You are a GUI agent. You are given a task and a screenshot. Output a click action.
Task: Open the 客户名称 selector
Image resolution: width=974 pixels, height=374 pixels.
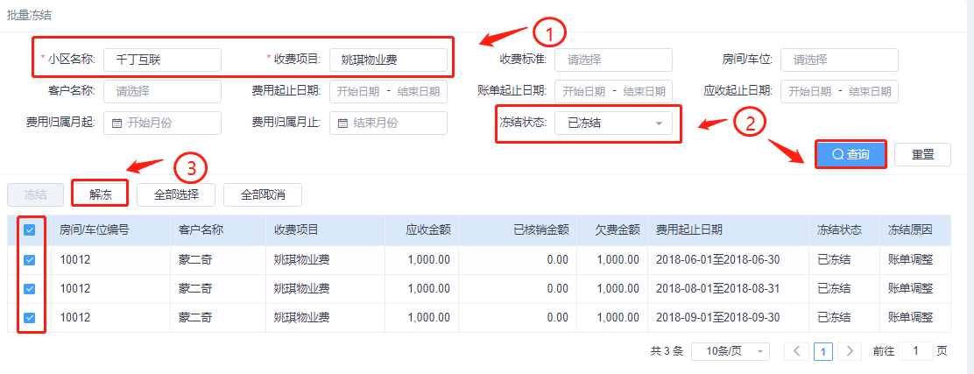click(163, 91)
